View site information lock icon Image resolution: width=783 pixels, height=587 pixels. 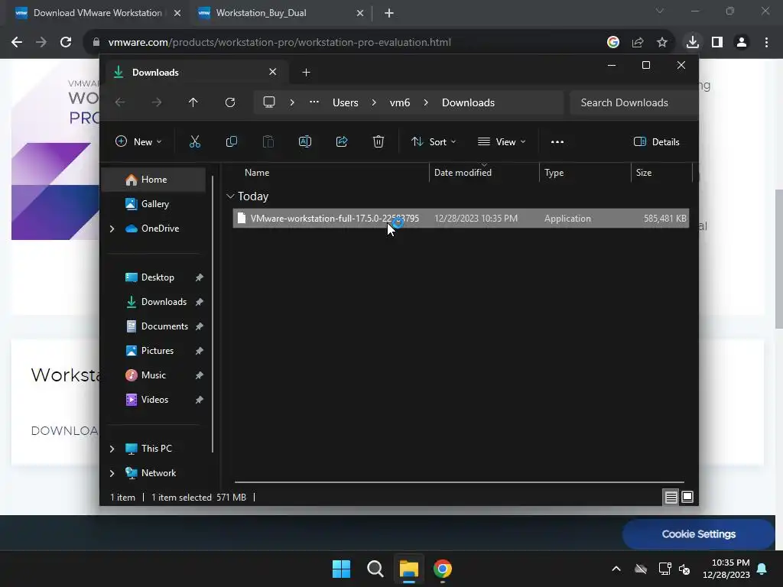click(96, 42)
